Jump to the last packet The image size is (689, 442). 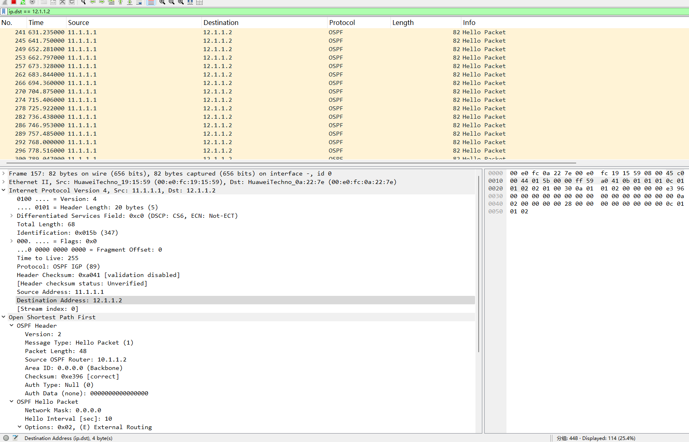130,2
